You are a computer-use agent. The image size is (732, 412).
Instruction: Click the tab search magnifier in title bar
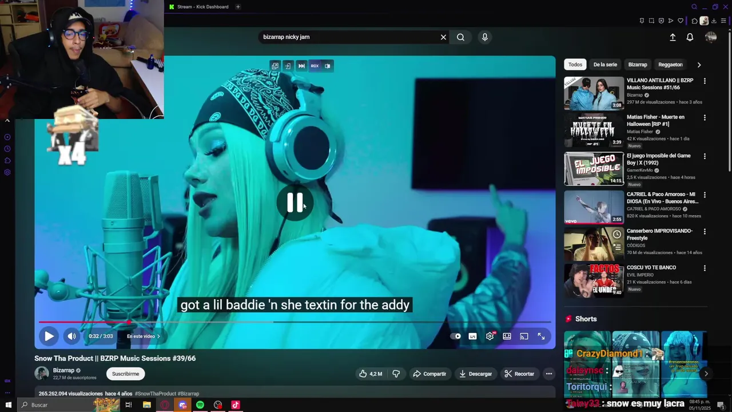[x=694, y=7]
